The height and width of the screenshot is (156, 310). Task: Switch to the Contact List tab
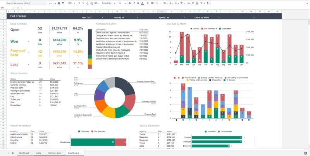55,153
